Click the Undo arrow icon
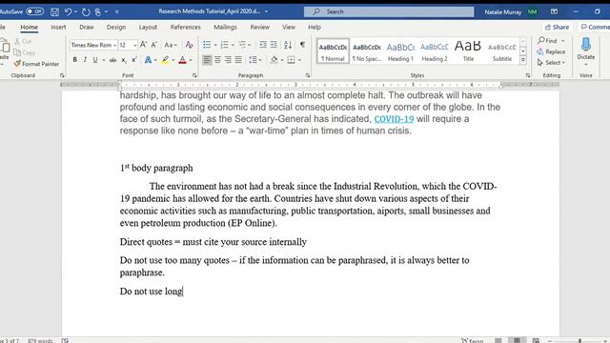The height and width of the screenshot is (343, 610). (68, 12)
